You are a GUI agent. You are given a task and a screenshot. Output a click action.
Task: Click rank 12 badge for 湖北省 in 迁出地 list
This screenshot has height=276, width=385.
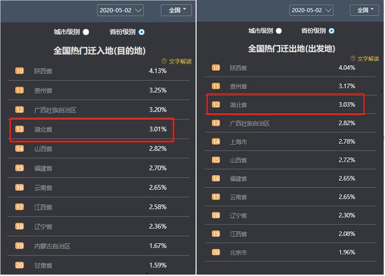point(216,104)
